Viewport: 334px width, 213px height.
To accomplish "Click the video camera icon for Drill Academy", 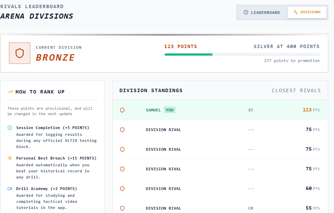I will (x=10, y=189).
